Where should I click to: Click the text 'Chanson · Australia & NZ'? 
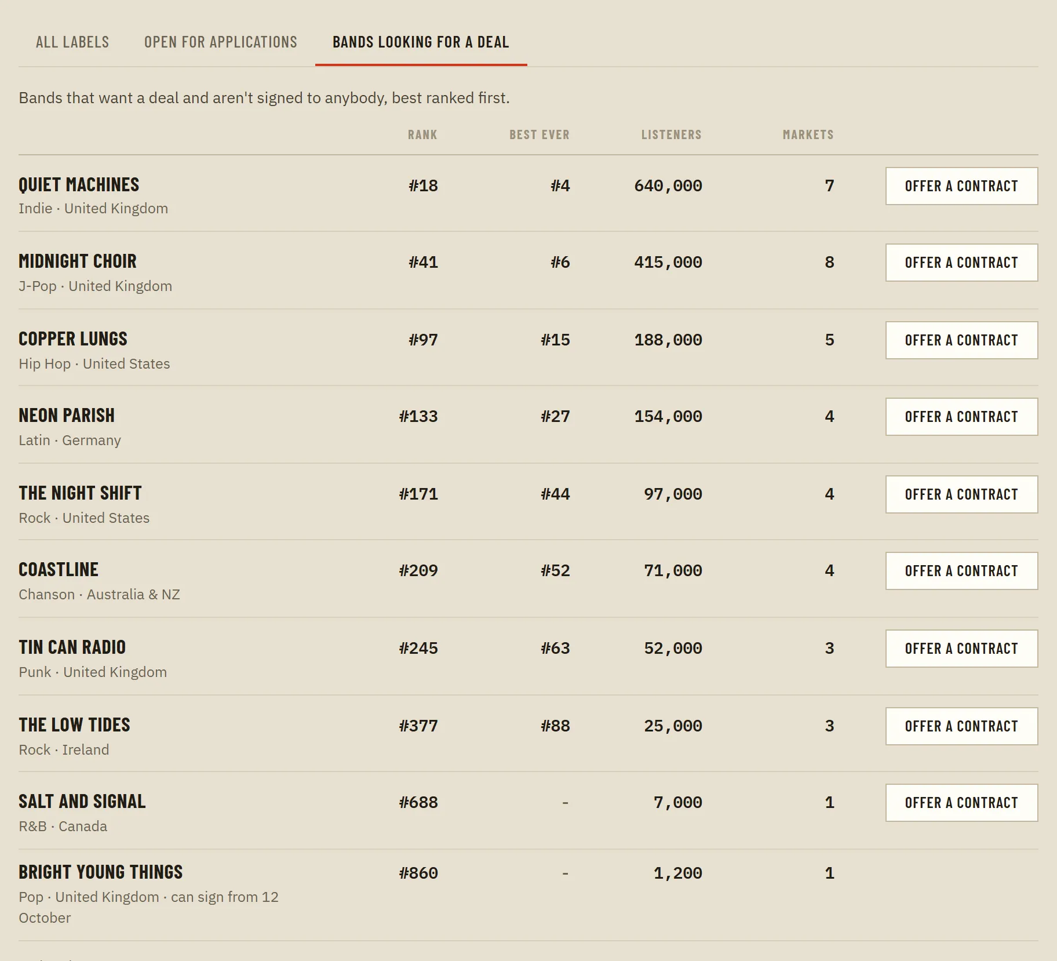pyautogui.click(x=99, y=595)
